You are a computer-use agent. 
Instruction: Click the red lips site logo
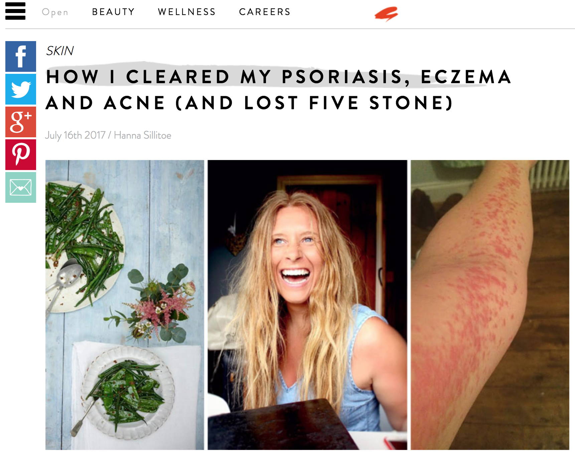(386, 14)
